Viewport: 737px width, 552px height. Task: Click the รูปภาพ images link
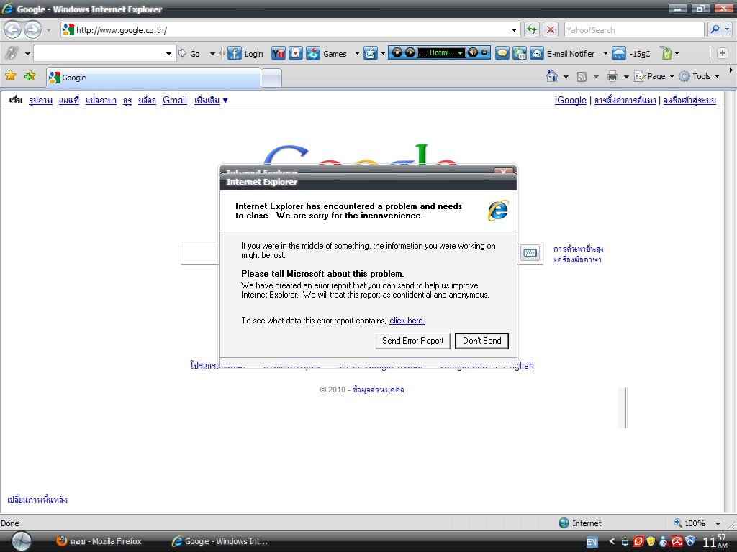40,101
